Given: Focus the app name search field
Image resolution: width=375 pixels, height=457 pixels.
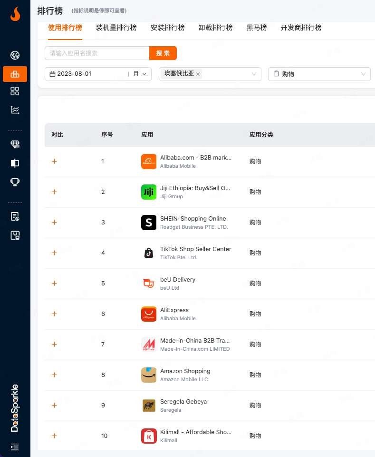Looking at the screenshot, I should click(97, 53).
